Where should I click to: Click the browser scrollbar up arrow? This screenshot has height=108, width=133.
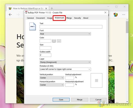coord(127,20)
